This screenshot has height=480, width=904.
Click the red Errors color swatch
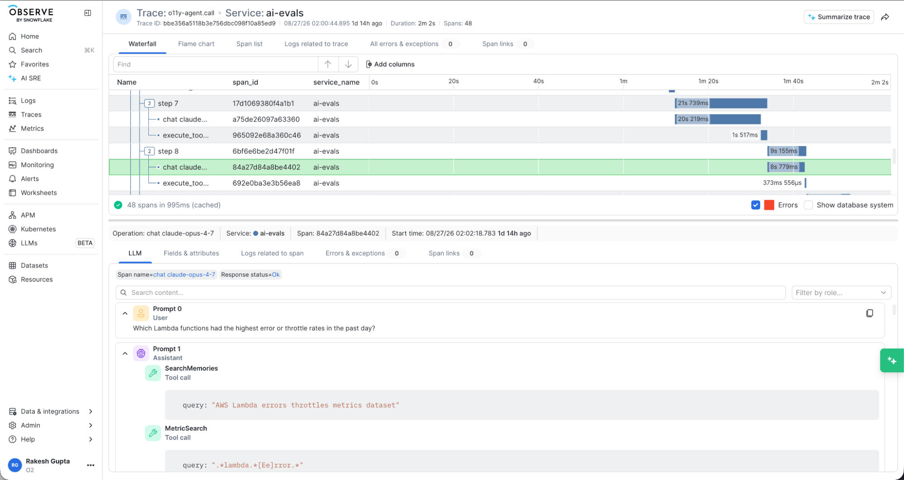coord(769,205)
